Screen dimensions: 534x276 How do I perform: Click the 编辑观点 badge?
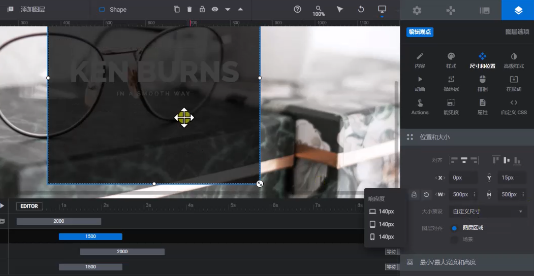pos(420,32)
